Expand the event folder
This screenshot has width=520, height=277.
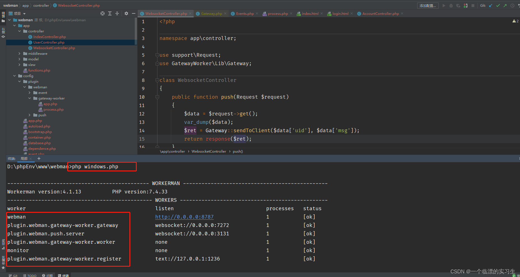pyautogui.click(x=30, y=93)
